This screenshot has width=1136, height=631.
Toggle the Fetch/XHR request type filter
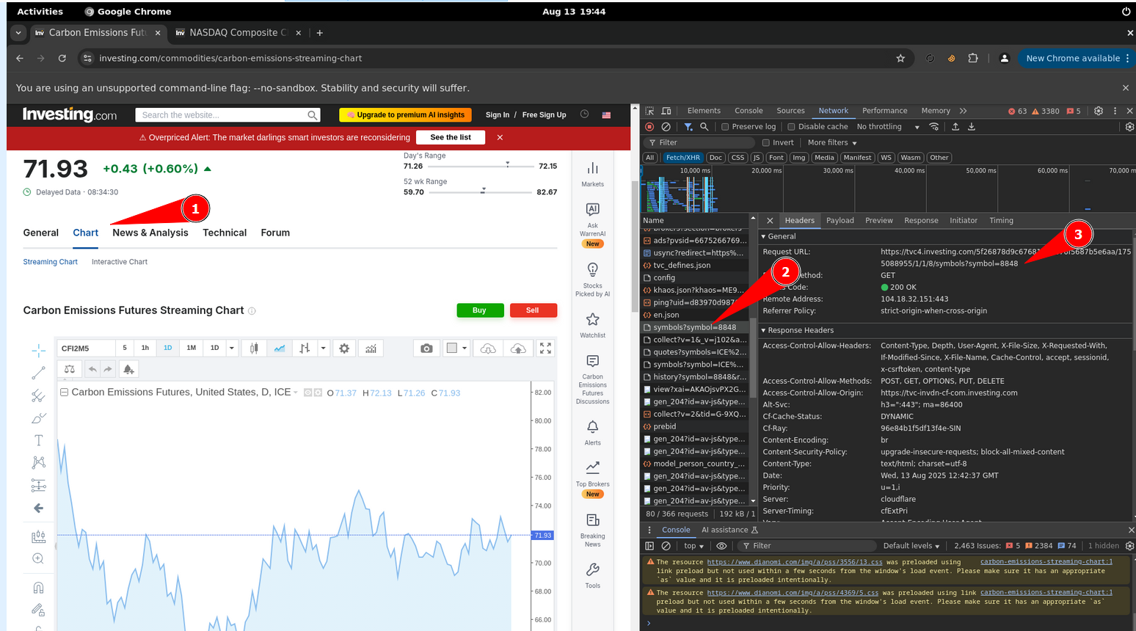tap(682, 158)
